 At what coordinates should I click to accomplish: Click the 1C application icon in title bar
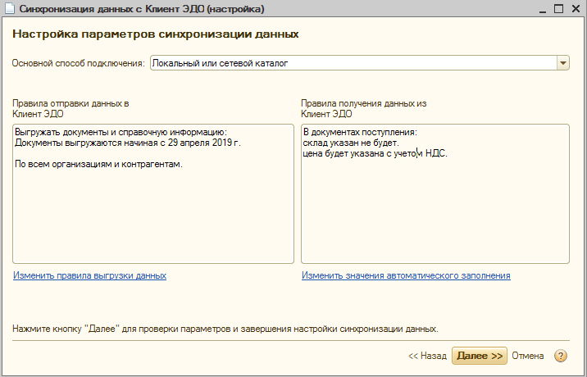[10, 9]
